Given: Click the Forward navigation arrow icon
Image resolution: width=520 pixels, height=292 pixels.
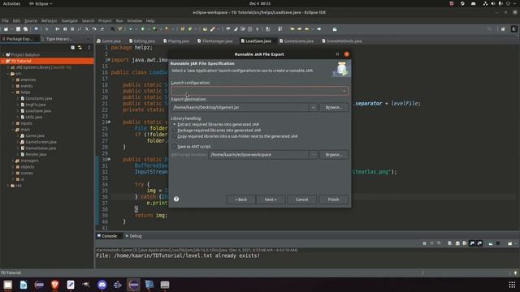Looking at the screenshot, I should 318,29.
